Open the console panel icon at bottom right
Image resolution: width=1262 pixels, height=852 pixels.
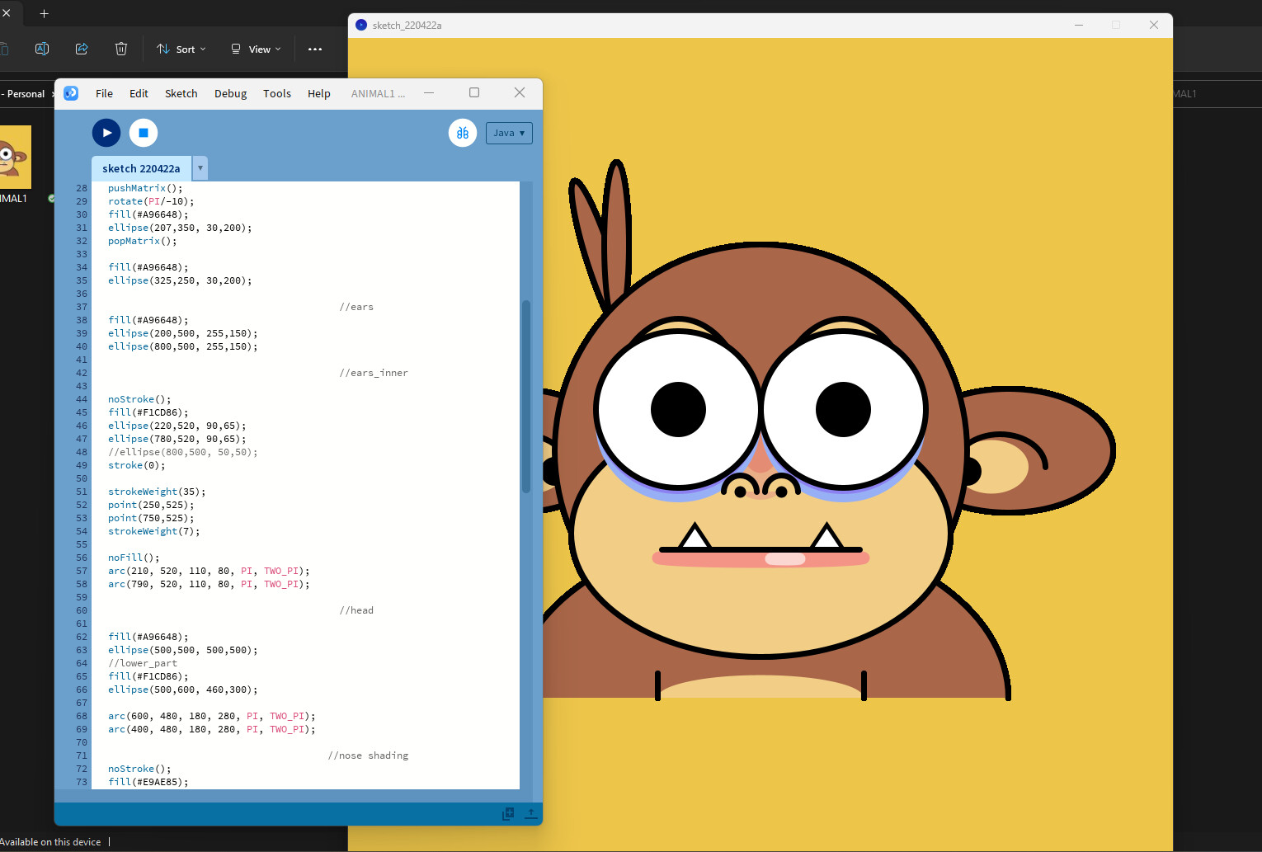tap(507, 814)
